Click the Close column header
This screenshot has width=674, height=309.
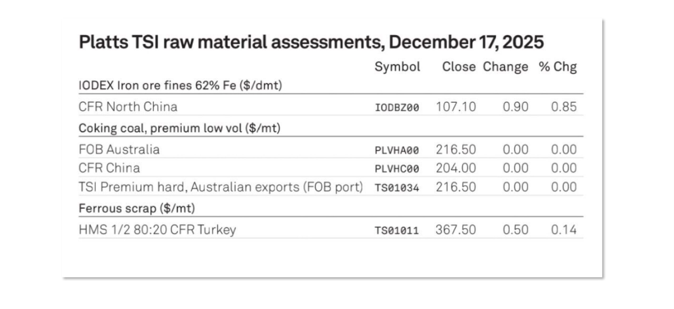pyautogui.click(x=459, y=67)
